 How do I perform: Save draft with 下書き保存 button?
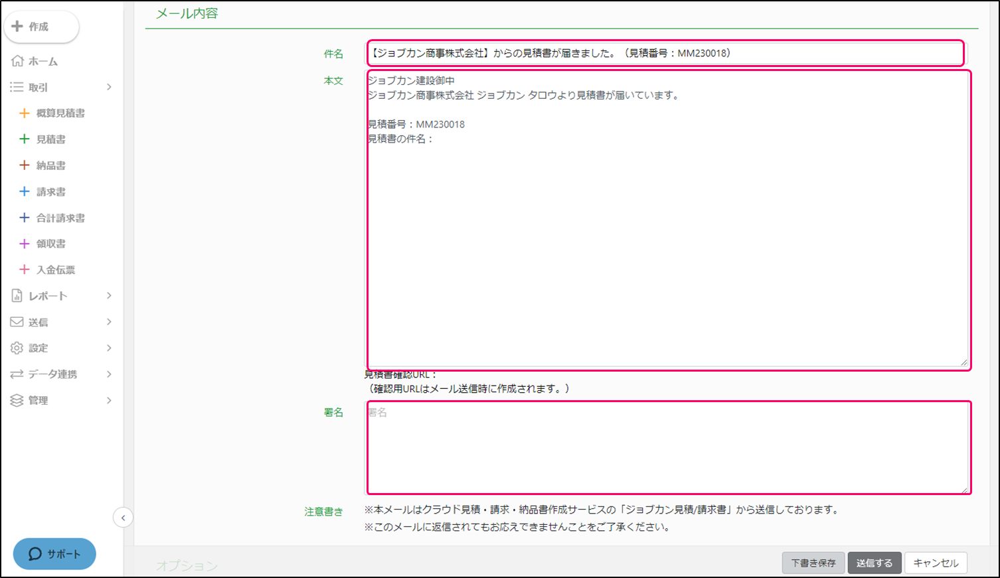[813, 563]
